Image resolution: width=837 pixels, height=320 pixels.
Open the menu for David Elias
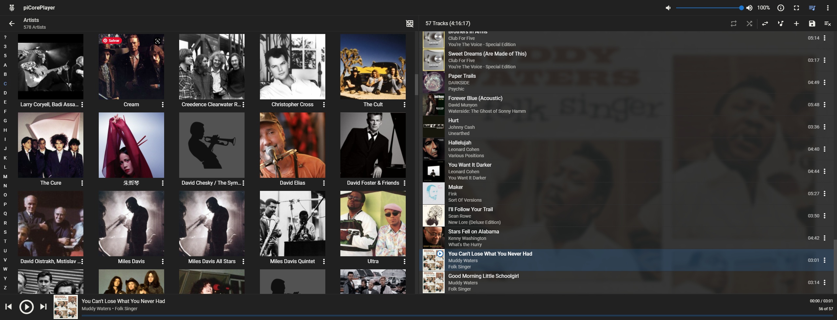pos(324,183)
